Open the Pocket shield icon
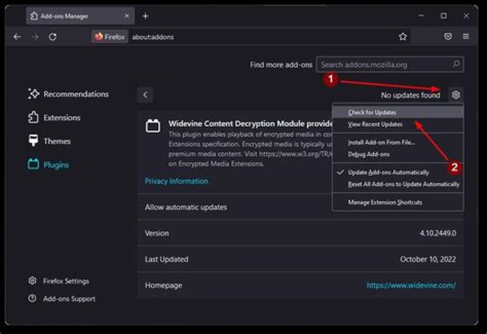The height and width of the screenshot is (334, 487). point(448,37)
